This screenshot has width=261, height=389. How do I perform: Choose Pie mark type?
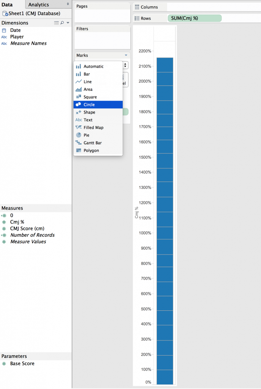98,135
